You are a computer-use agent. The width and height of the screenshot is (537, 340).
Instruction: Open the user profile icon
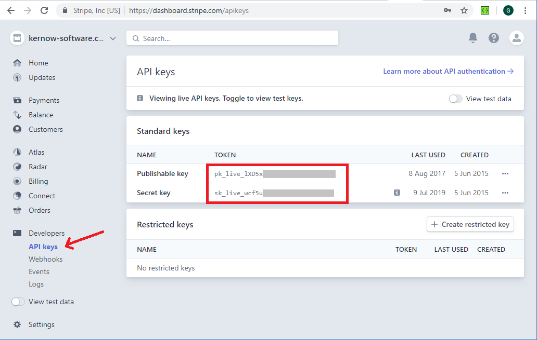point(517,38)
